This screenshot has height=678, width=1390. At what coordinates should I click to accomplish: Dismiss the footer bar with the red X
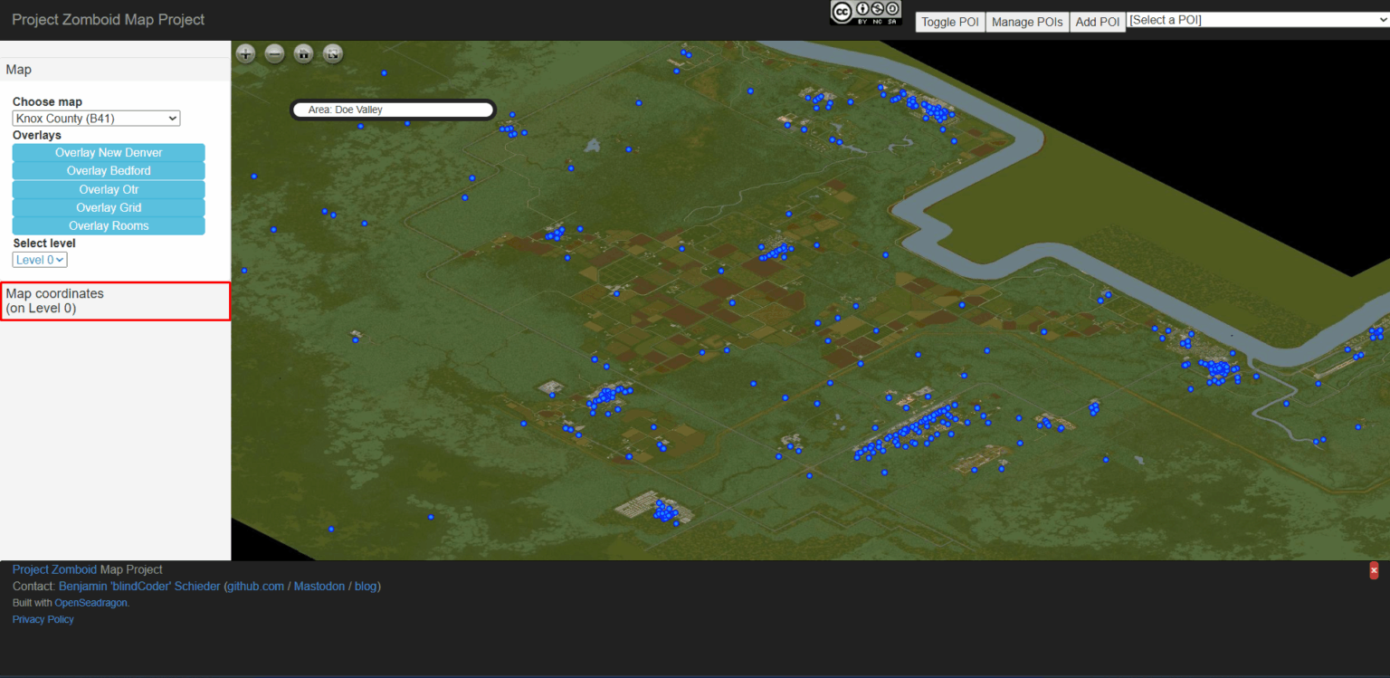click(1374, 570)
